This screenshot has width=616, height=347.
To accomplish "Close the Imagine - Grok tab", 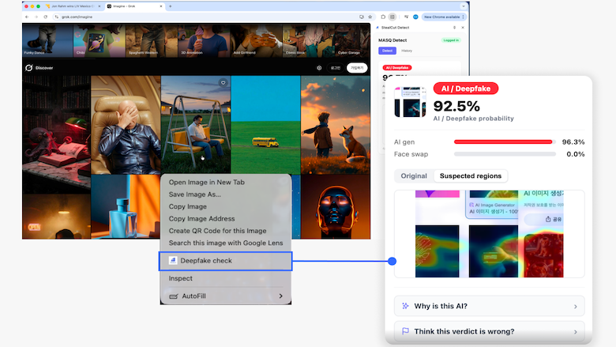I will (x=161, y=6).
